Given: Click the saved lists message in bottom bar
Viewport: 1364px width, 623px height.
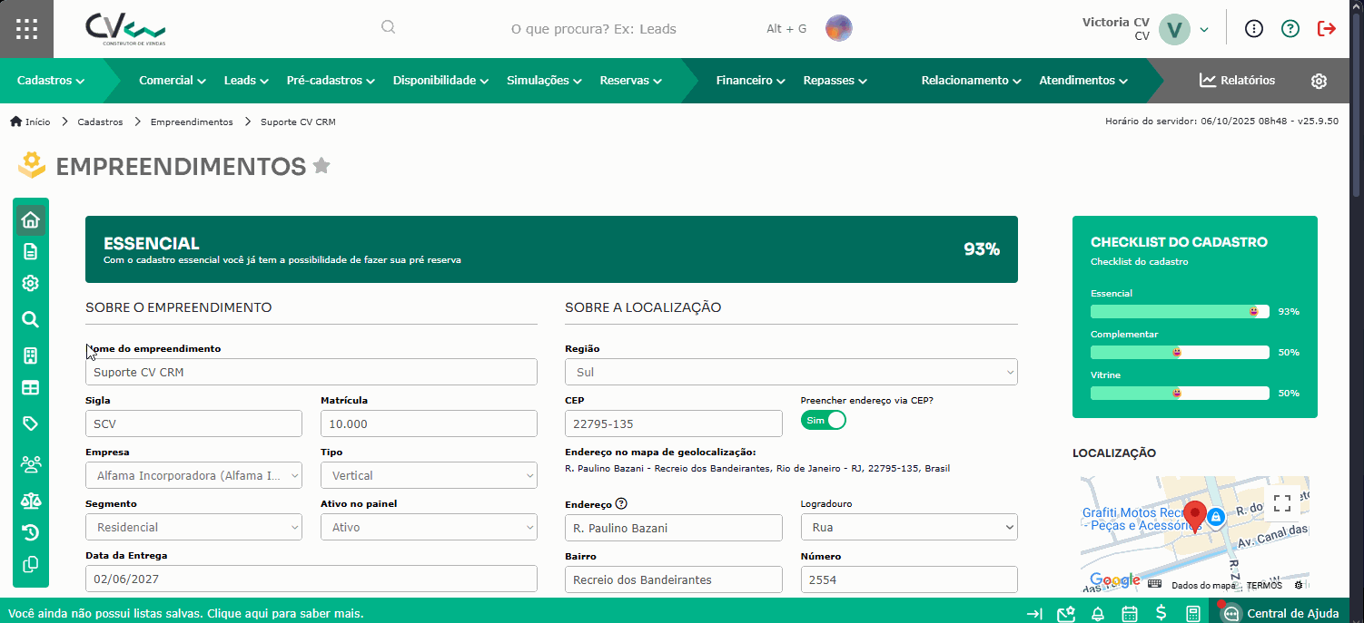Looking at the screenshot, I should point(186,614).
